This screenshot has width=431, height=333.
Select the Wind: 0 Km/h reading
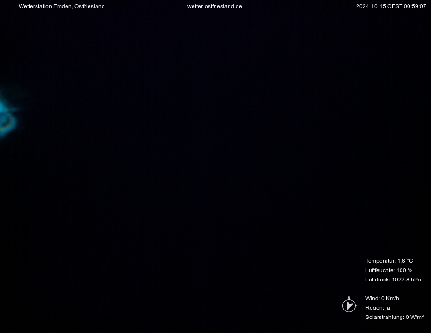[382, 298]
